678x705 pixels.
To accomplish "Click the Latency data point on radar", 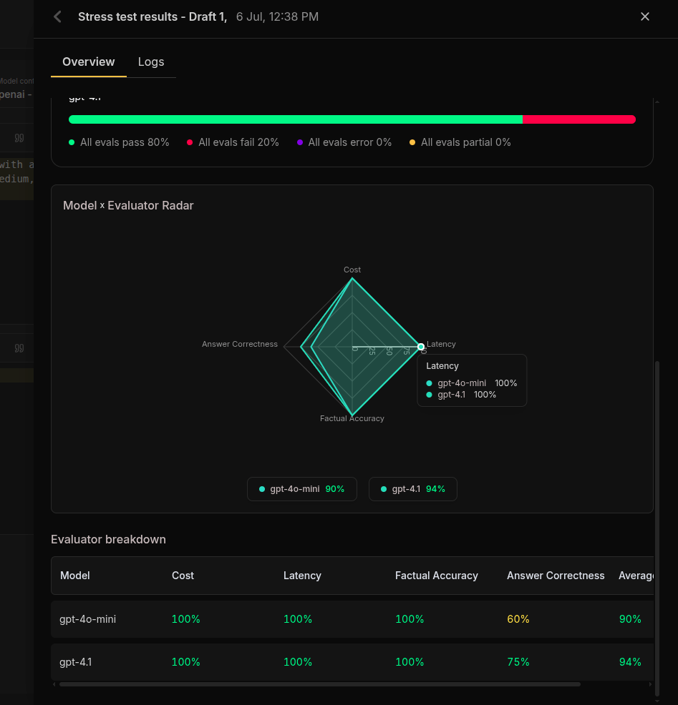I will 421,347.
